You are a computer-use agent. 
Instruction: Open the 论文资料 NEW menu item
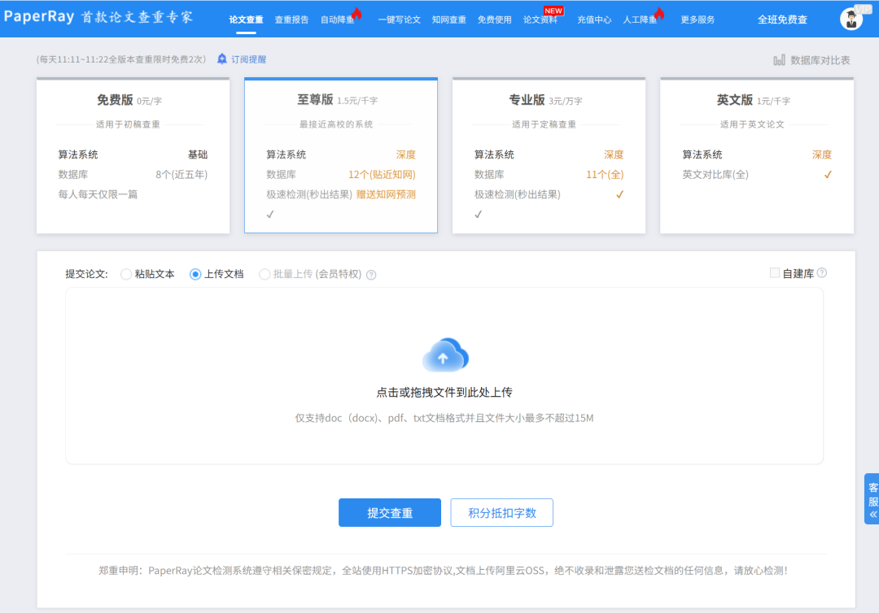[x=540, y=20]
